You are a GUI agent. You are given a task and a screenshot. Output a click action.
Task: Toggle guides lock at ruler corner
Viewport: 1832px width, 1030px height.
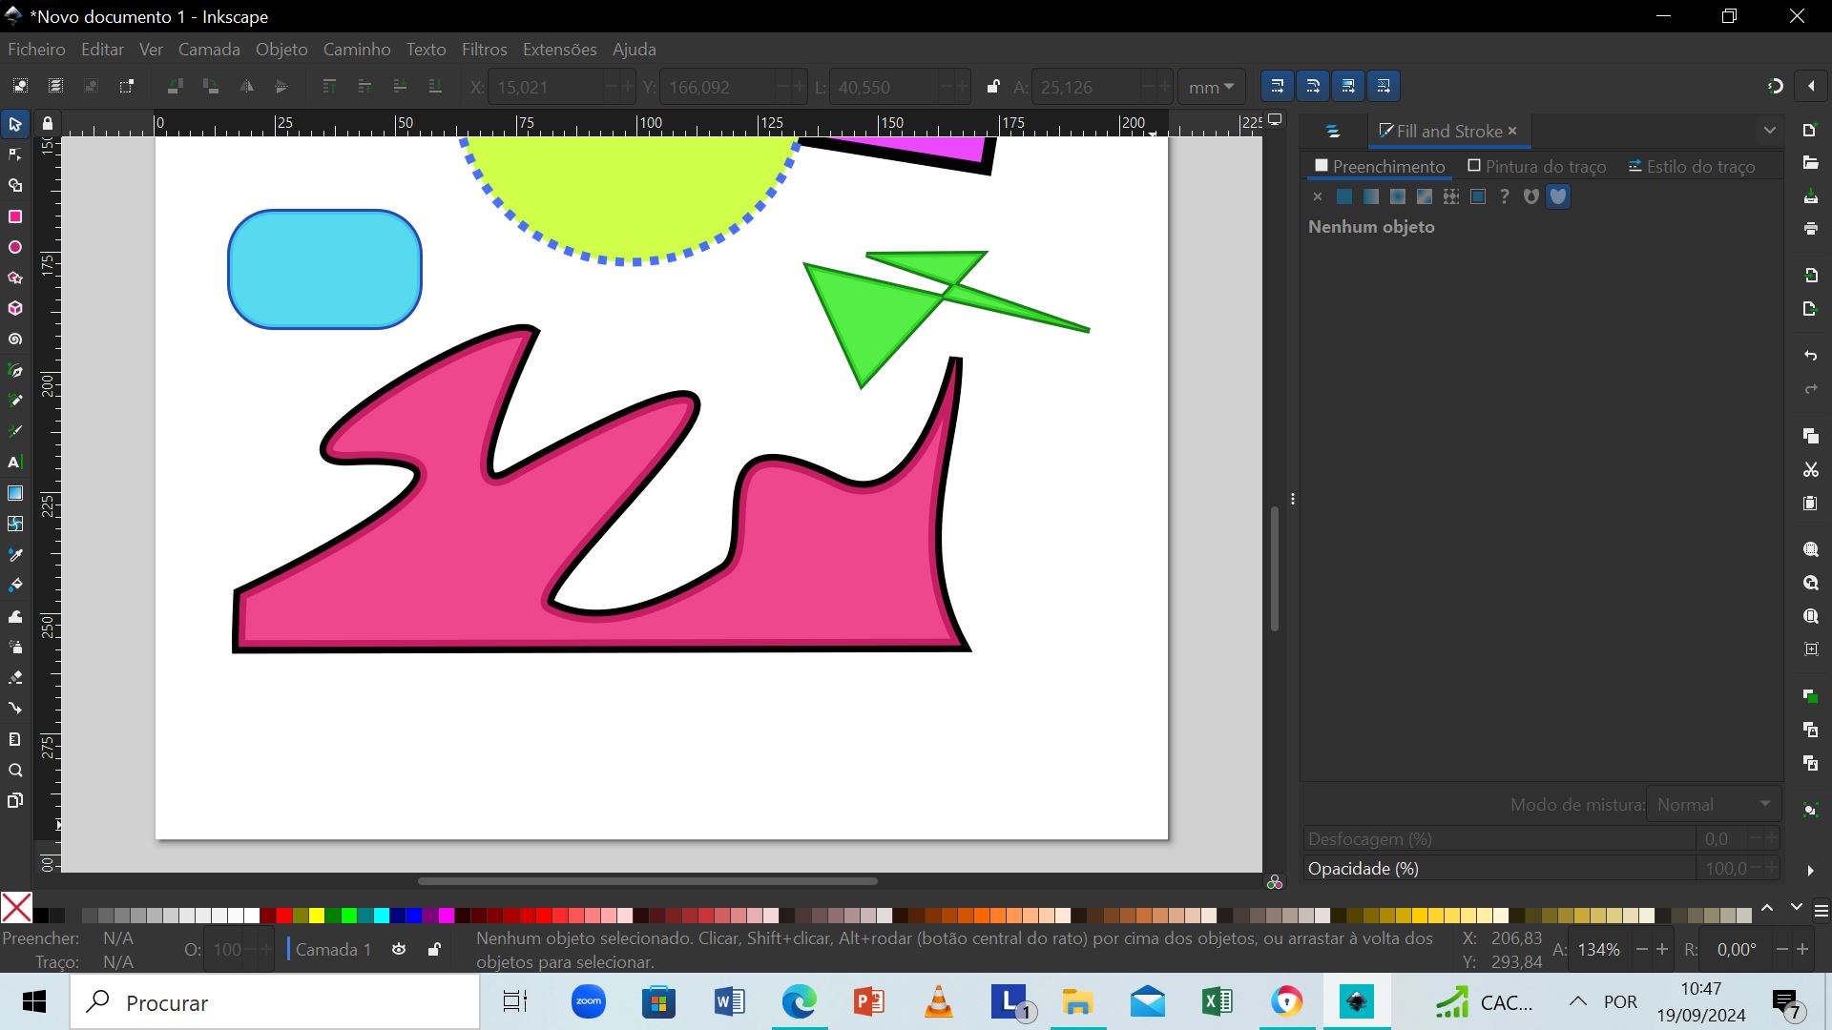(x=48, y=123)
